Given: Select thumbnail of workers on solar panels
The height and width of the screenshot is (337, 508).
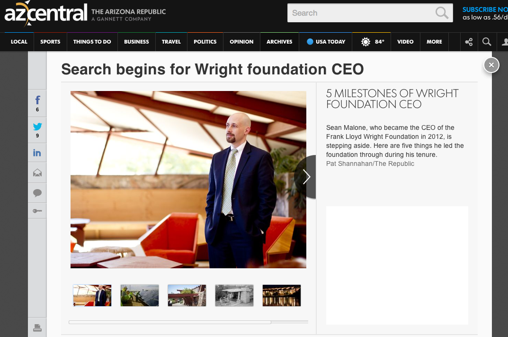Looking at the screenshot, I should (x=140, y=295).
